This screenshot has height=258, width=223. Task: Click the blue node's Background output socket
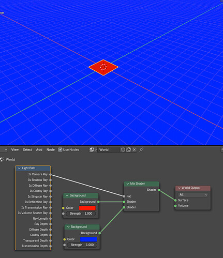click(x=100, y=233)
